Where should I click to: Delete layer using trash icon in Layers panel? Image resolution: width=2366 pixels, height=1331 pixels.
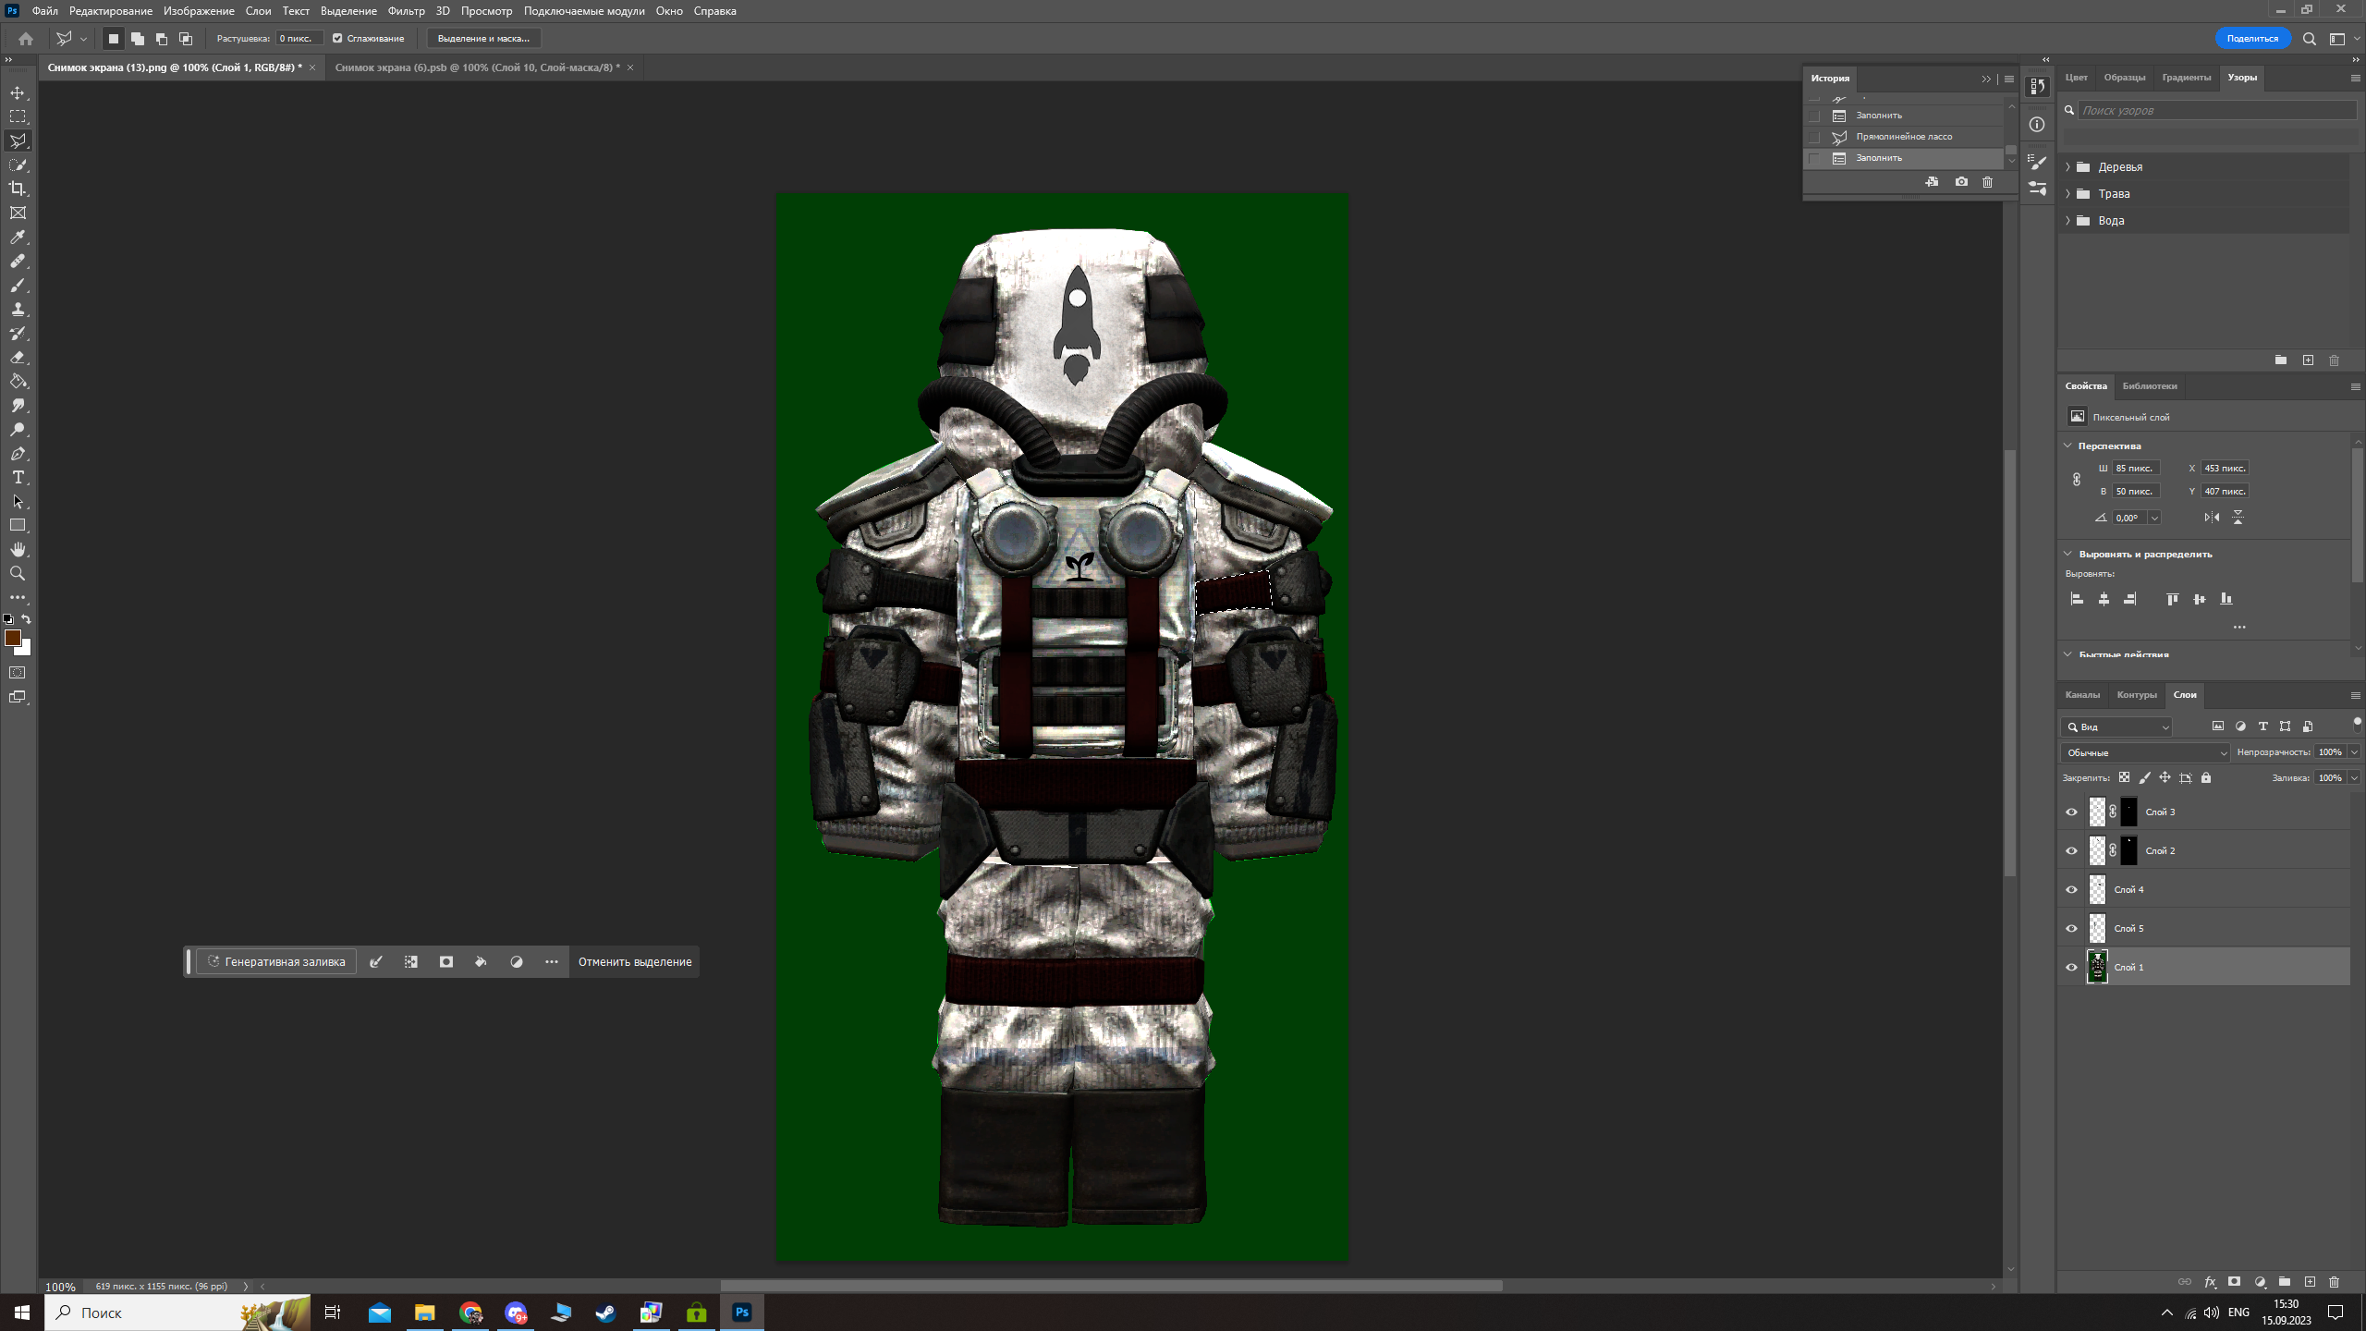(2334, 1282)
